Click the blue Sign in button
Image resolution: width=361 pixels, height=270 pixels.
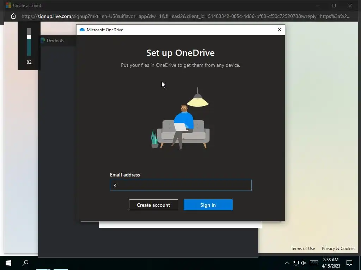[208, 205]
